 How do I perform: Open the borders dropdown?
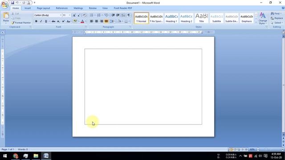coord(130,21)
